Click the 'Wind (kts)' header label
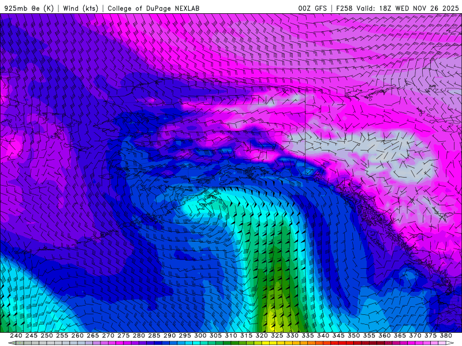 80,8
